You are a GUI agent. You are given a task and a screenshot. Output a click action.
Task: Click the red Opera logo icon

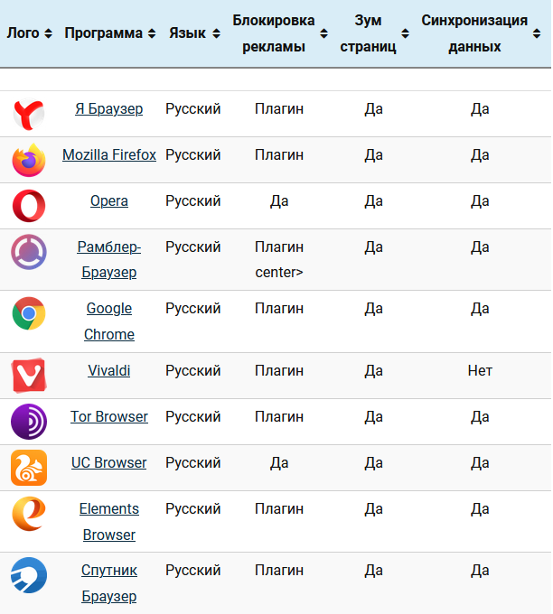29,206
